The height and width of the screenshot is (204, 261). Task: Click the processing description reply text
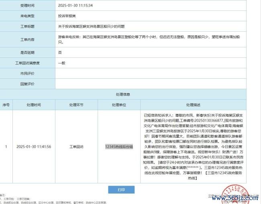tap(193, 147)
